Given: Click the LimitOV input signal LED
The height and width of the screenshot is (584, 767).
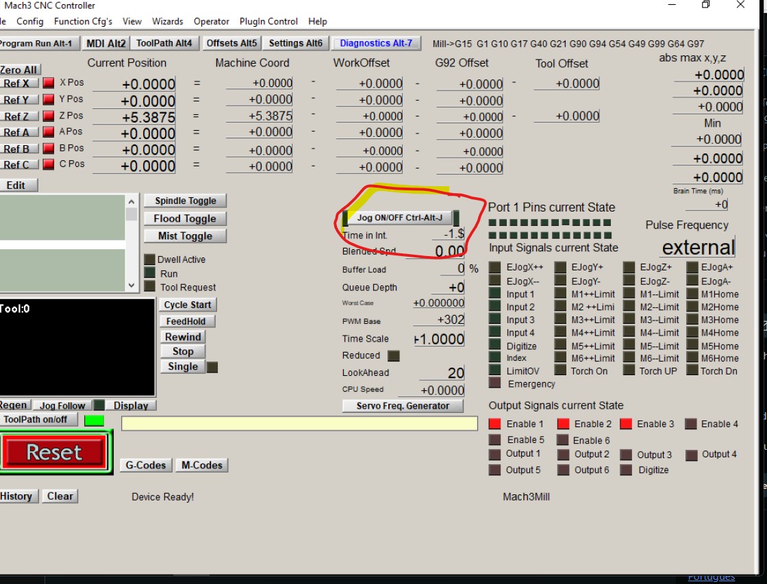Looking at the screenshot, I should point(494,370).
